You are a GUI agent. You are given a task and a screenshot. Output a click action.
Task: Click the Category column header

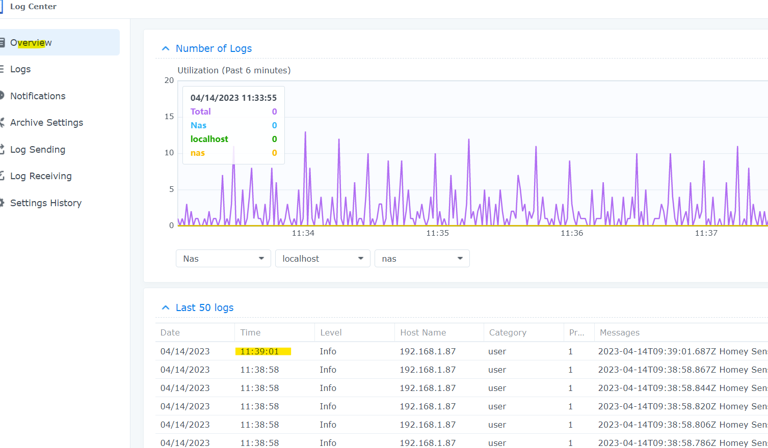(523, 332)
